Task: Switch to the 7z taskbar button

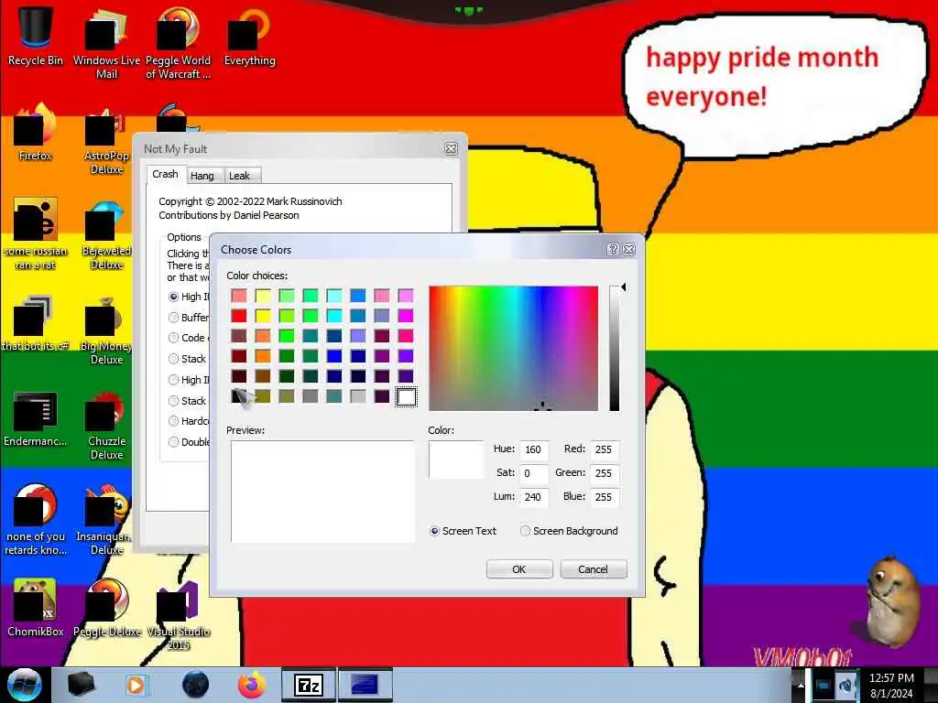Action: 309,685
